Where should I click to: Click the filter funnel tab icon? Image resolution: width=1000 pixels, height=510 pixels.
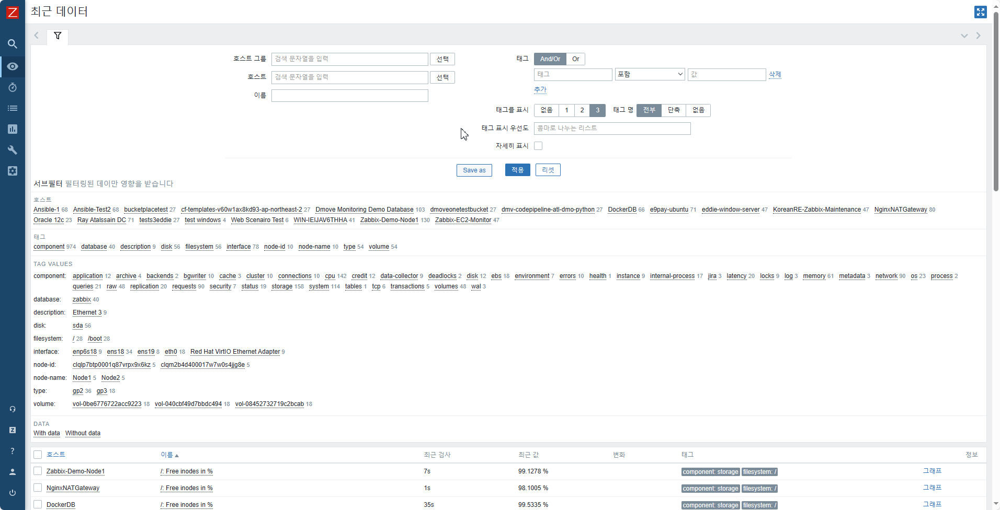(58, 36)
